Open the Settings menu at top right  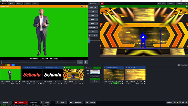tap(180, 4)
